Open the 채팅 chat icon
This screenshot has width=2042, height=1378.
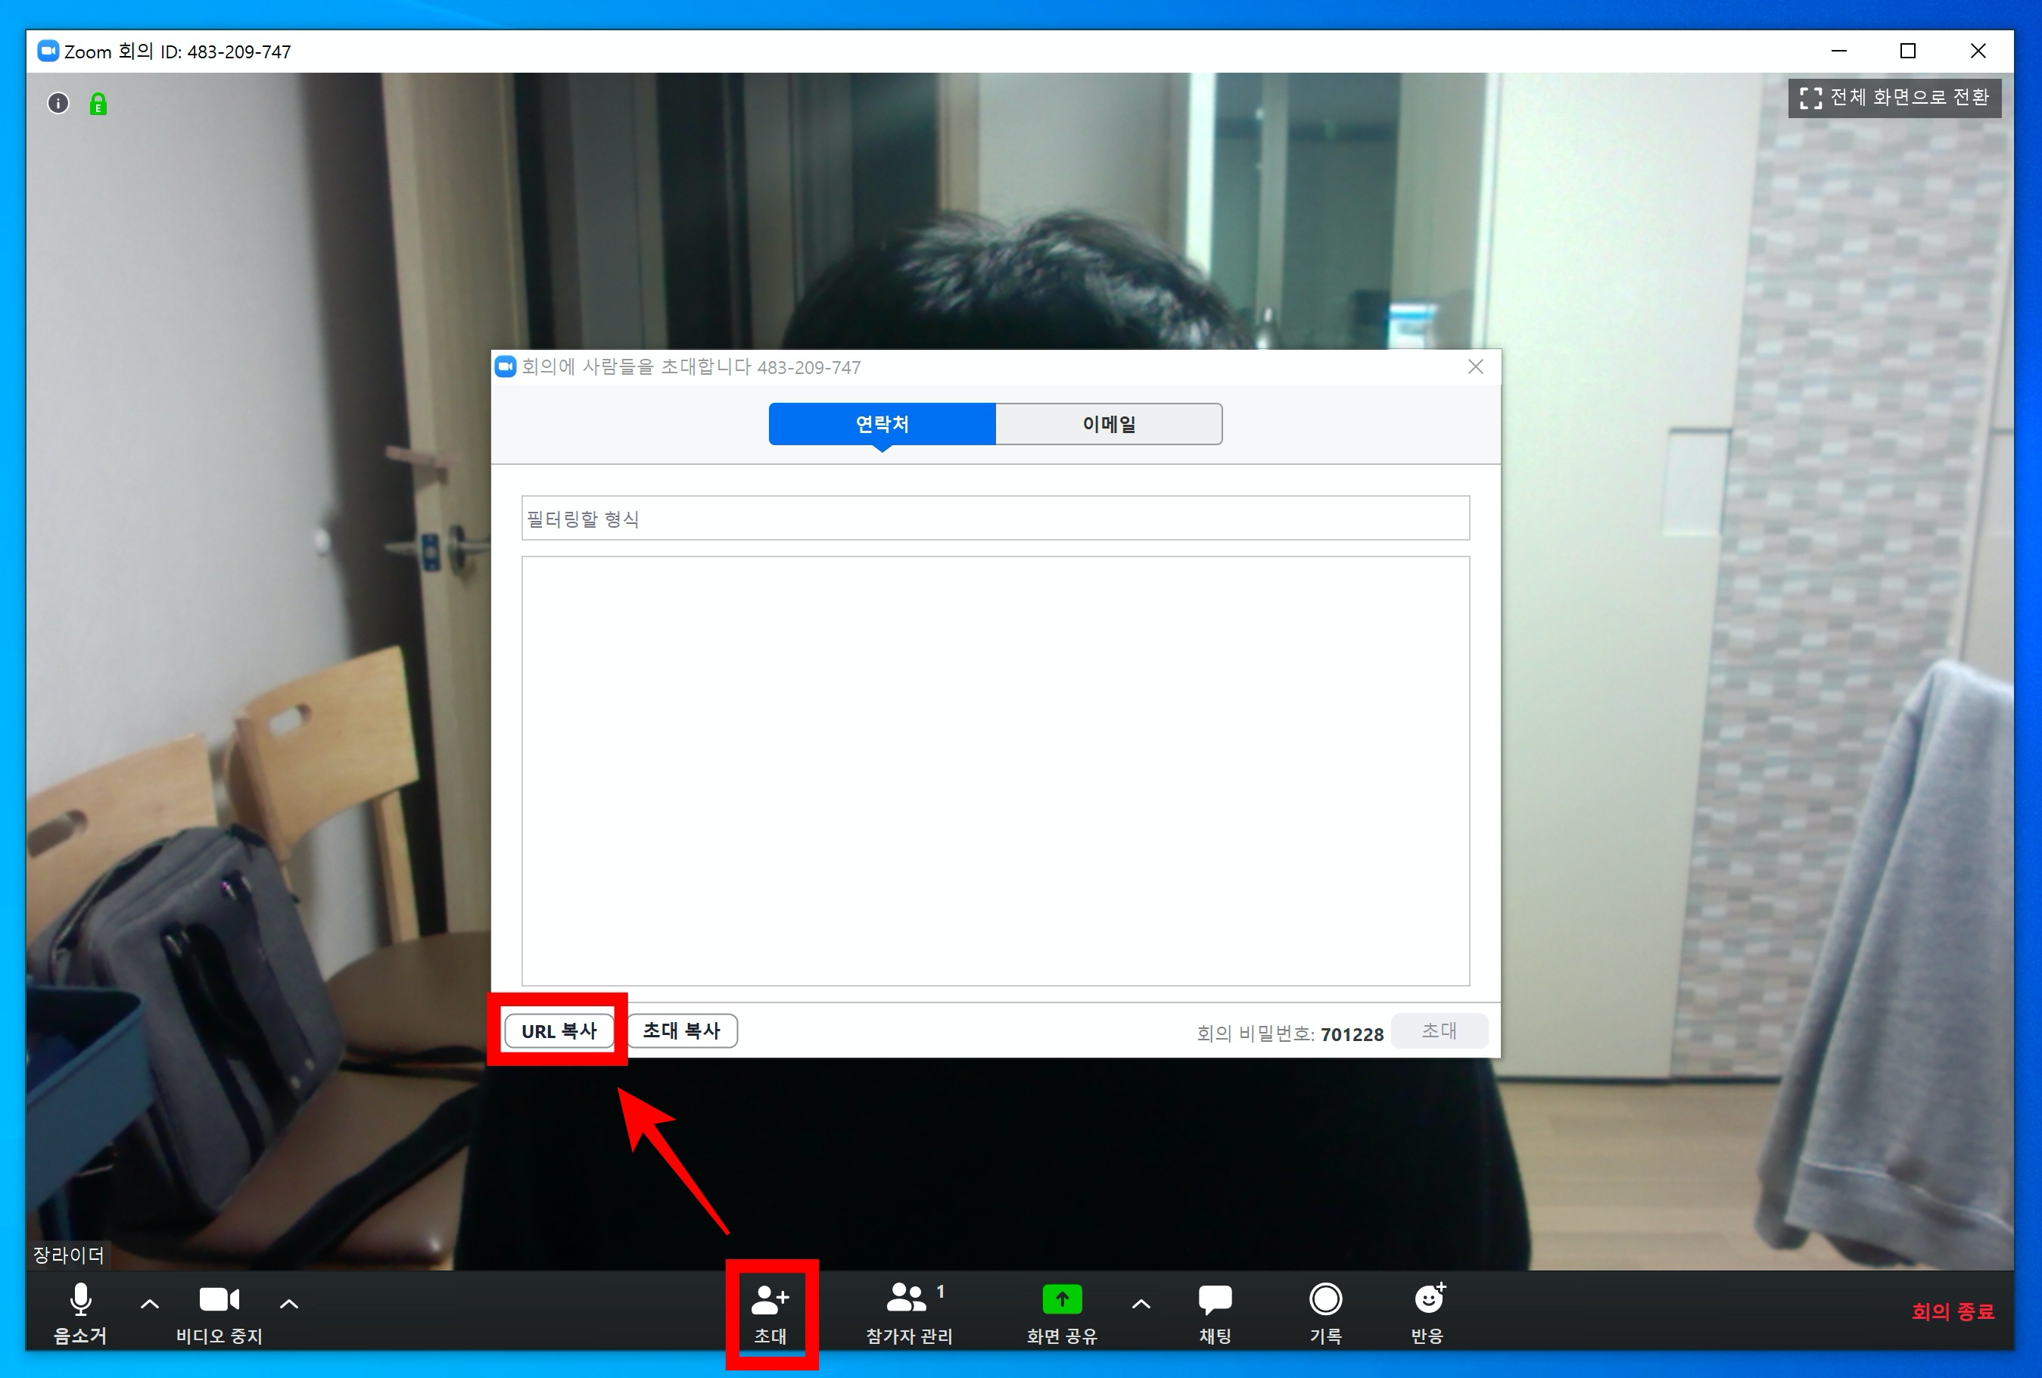tap(1215, 1301)
